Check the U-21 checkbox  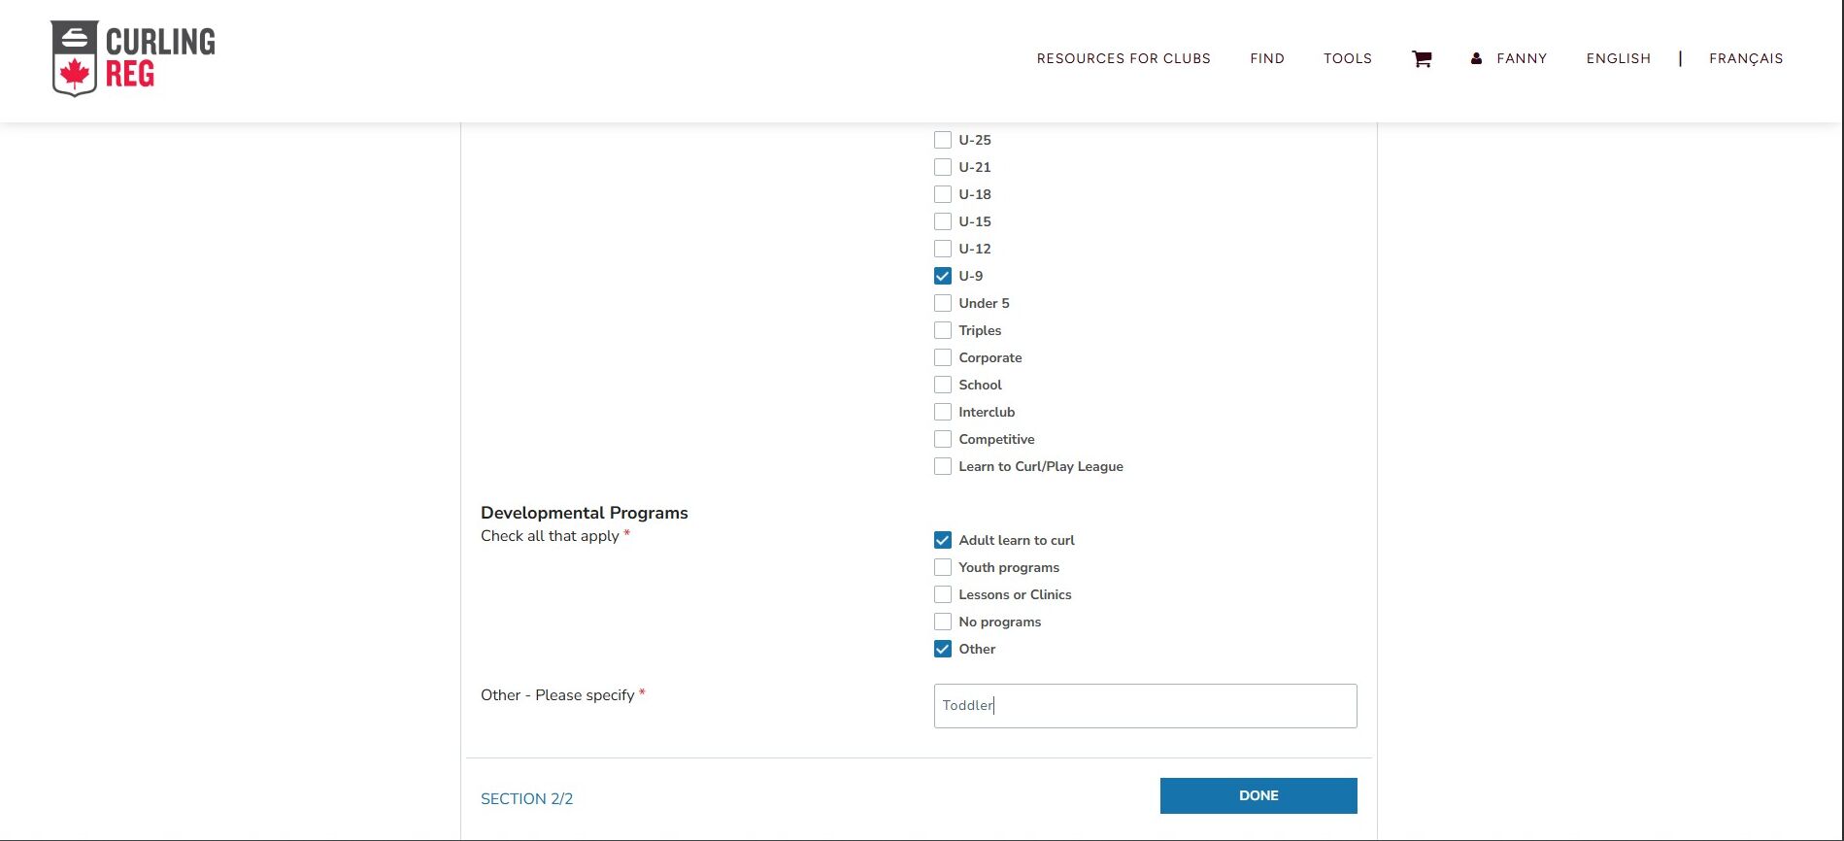(942, 167)
